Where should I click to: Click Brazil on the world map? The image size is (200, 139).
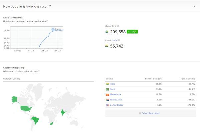(x=35, y=120)
